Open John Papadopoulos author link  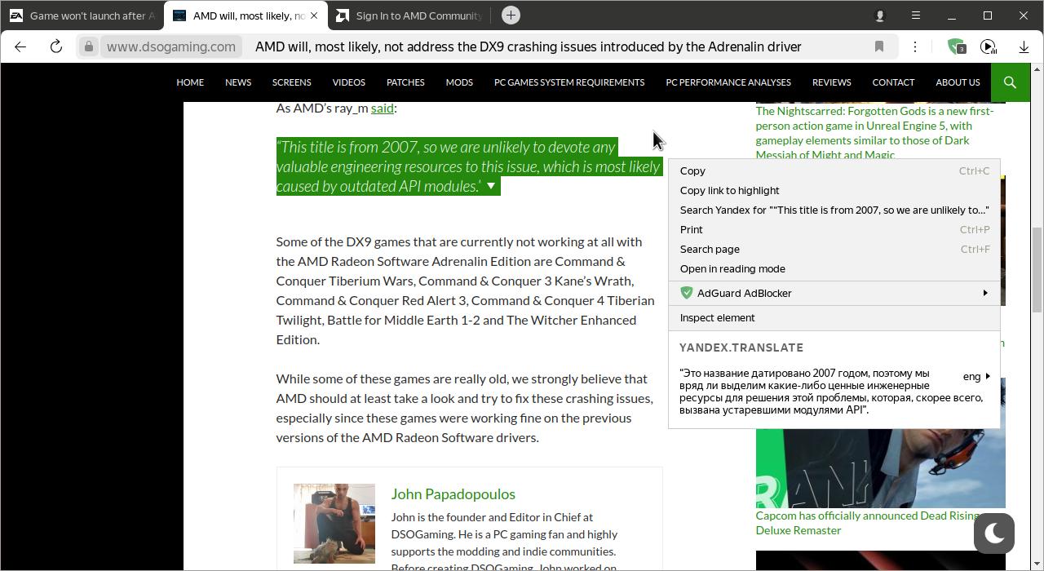point(453,494)
